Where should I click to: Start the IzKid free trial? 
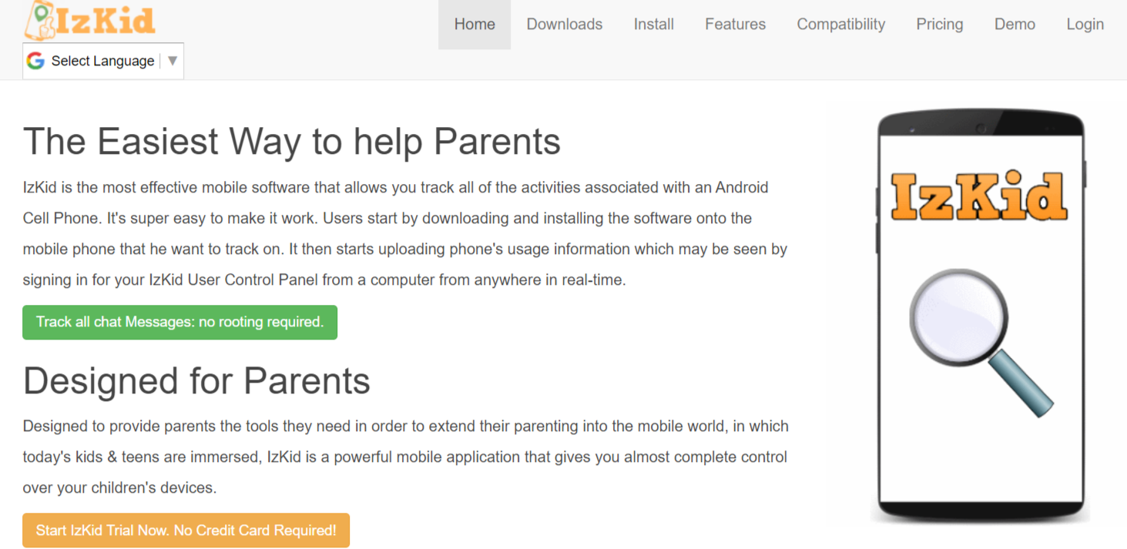186,530
